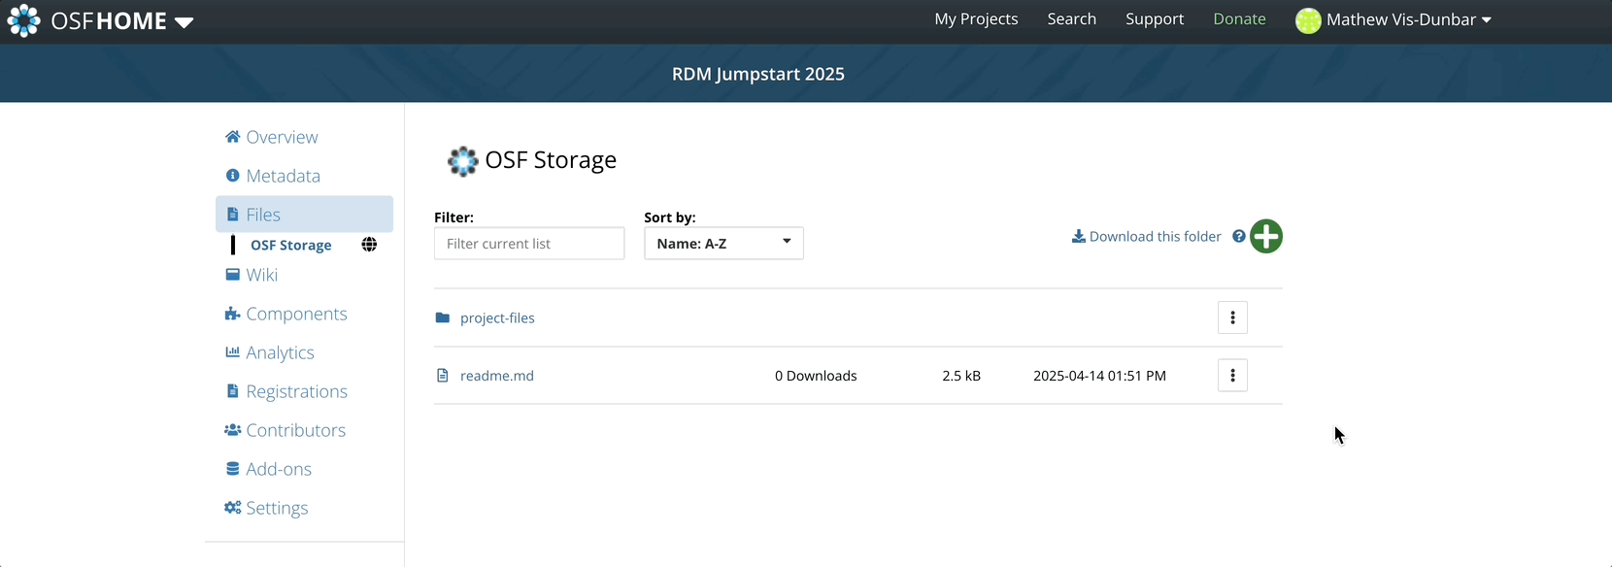
Task: Open the three-dot menu for readme.md
Action: pos(1232,376)
